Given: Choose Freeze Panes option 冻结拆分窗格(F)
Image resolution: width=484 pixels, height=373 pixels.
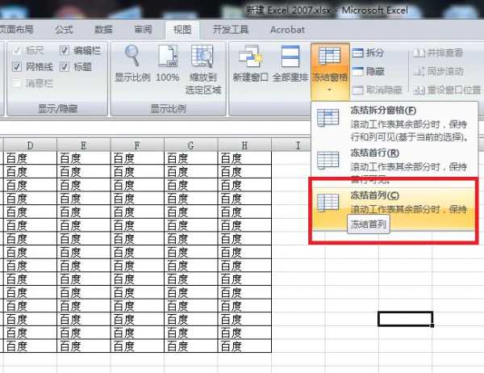Looking at the screenshot, I should pyautogui.click(x=394, y=124).
